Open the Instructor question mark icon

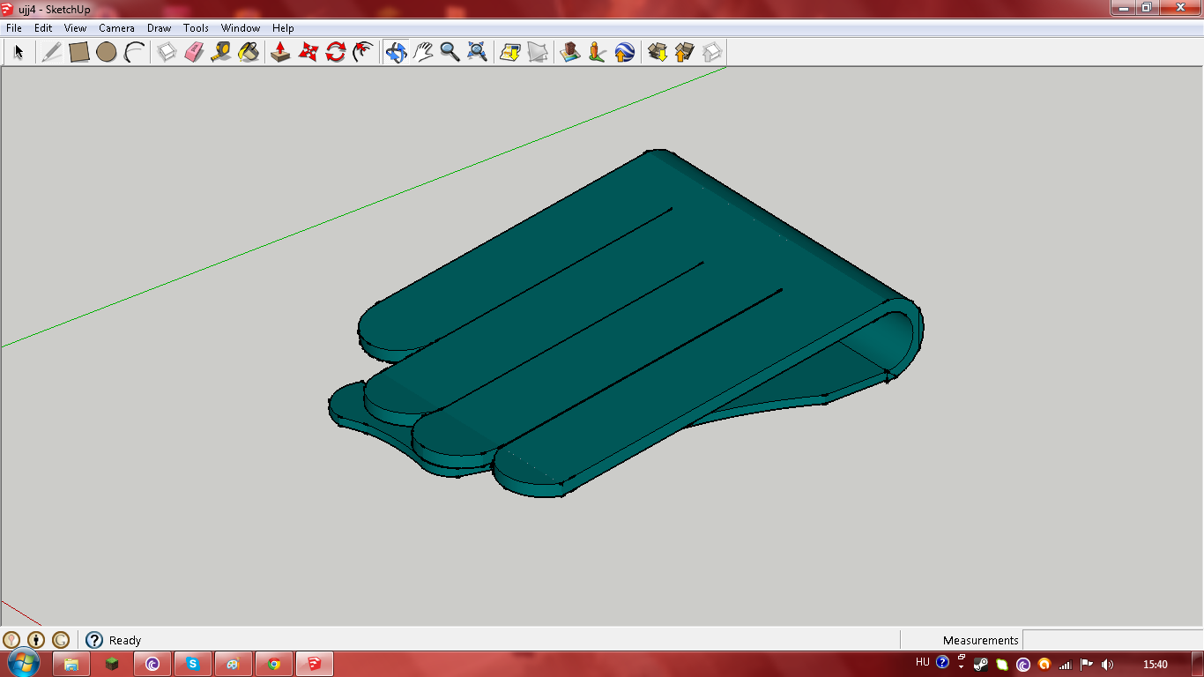pyautogui.click(x=94, y=640)
